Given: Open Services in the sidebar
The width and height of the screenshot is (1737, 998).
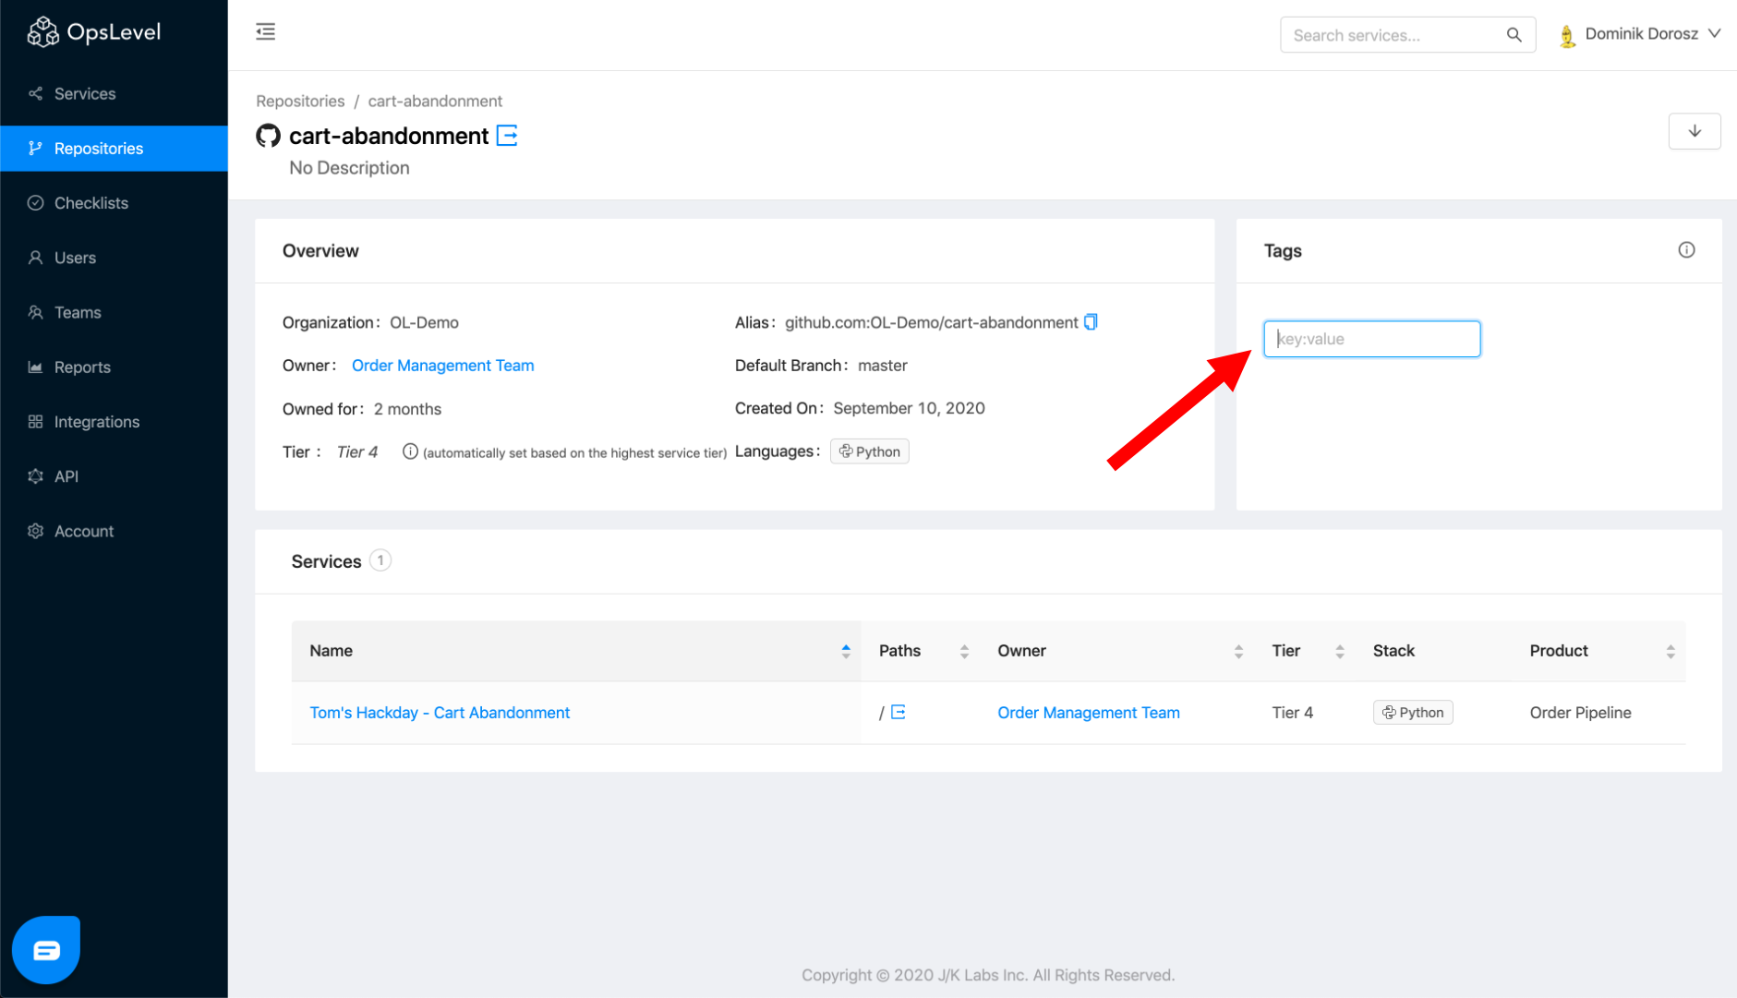Looking at the screenshot, I should coord(114,94).
